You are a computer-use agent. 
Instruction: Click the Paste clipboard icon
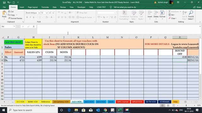point(4,13)
